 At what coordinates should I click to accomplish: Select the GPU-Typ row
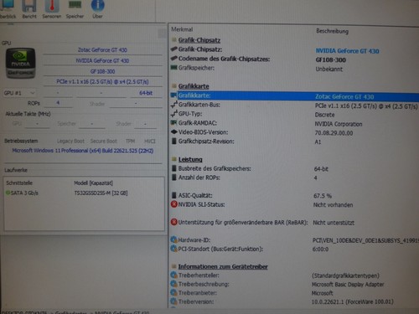click(x=295, y=114)
